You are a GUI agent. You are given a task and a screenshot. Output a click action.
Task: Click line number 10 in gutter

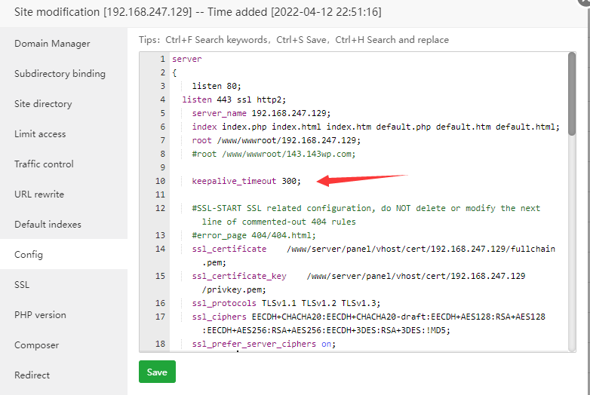[160, 181]
